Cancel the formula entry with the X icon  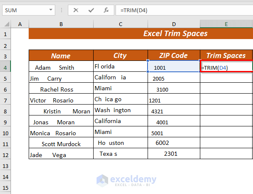(75, 10)
